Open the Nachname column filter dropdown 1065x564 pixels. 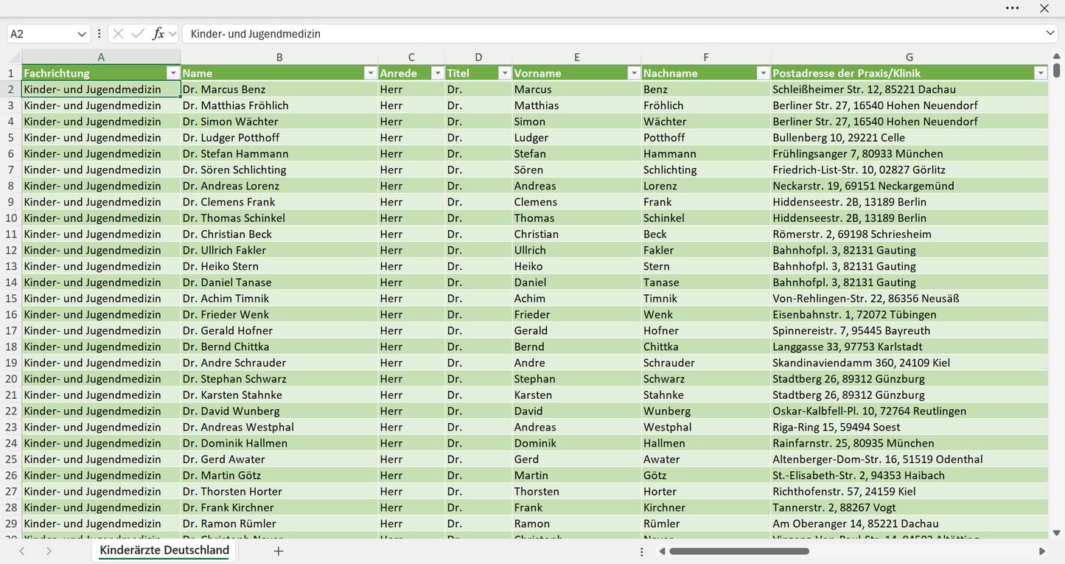point(763,73)
